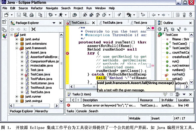Click the red error indicator atop overview ruler
The image size is (196, 131).
click(153, 28)
